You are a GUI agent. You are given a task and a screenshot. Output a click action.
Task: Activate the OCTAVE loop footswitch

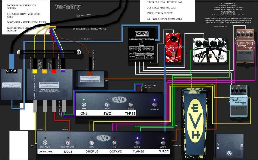pyautogui.click(x=114, y=142)
